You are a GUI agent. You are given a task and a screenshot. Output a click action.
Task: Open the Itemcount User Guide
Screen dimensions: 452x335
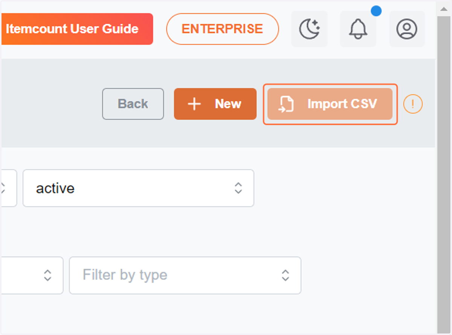(x=76, y=29)
